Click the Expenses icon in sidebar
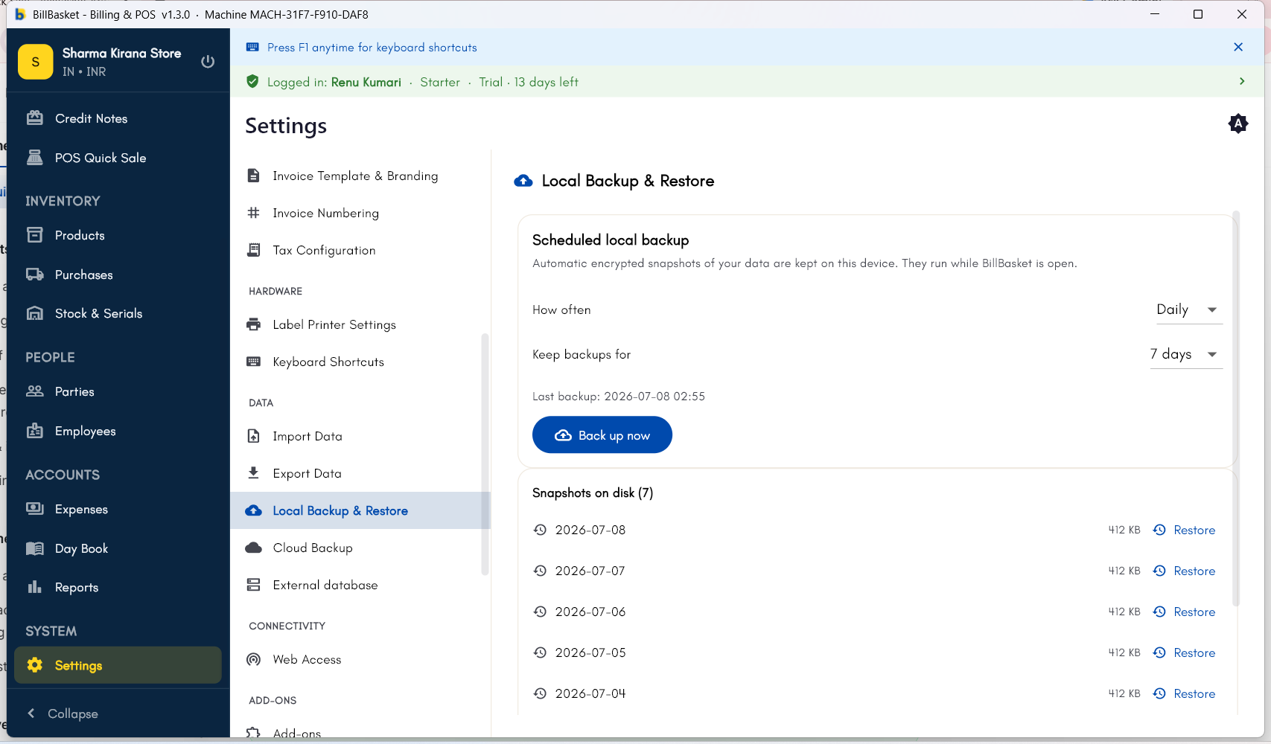The width and height of the screenshot is (1271, 744). [35, 509]
